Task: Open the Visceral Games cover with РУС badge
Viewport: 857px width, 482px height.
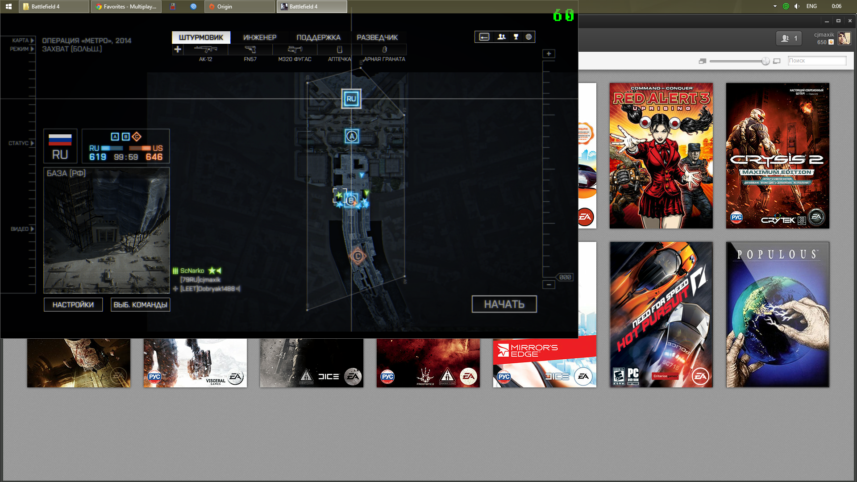Action: point(195,363)
